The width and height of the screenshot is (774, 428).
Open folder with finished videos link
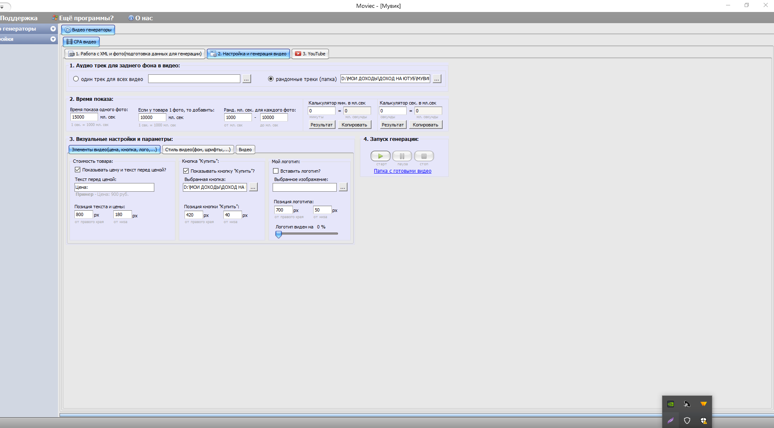pyautogui.click(x=403, y=171)
